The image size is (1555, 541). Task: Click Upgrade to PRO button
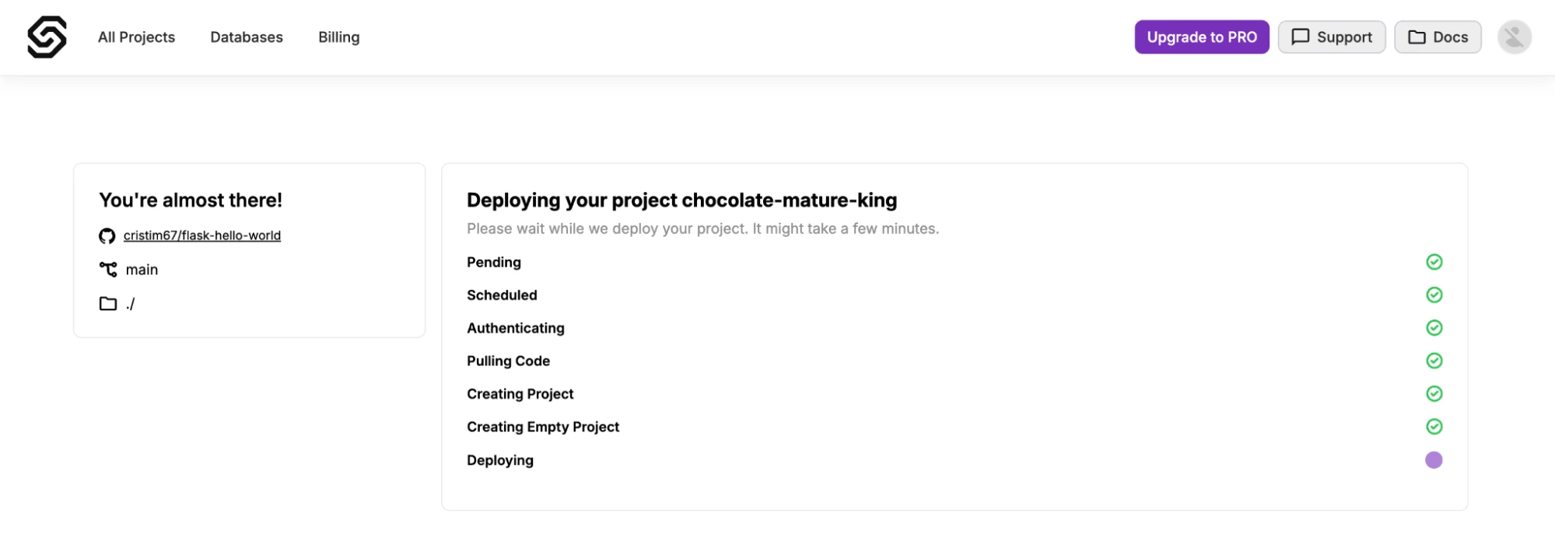[1201, 37]
